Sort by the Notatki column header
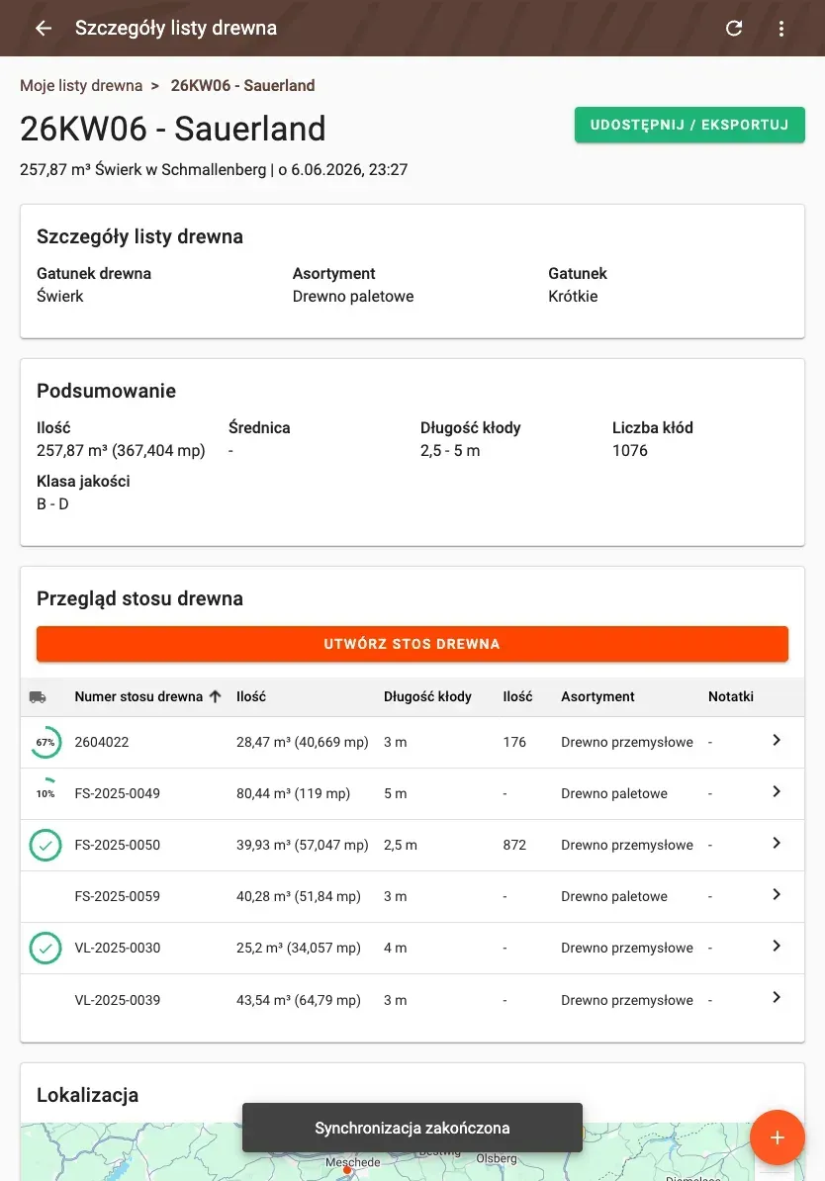Screen dimensions: 825x1181 [x=731, y=696]
